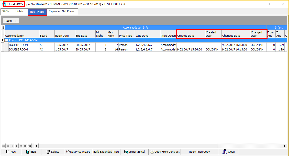Click the Room Price Copy button
The image size is (289, 156).
tap(199, 152)
